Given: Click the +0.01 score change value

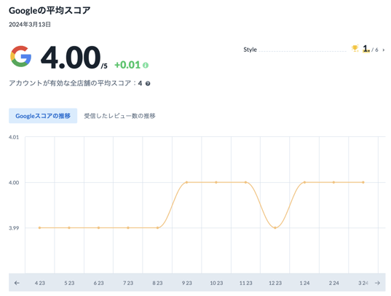Looking at the screenshot, I should [x=127, y=65].
